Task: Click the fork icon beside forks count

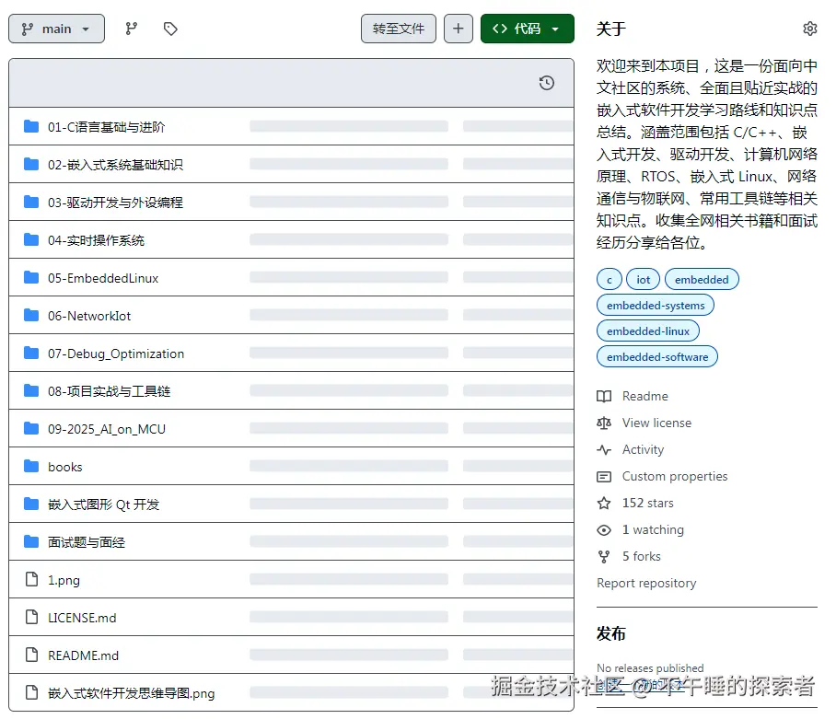Action: 604,556
